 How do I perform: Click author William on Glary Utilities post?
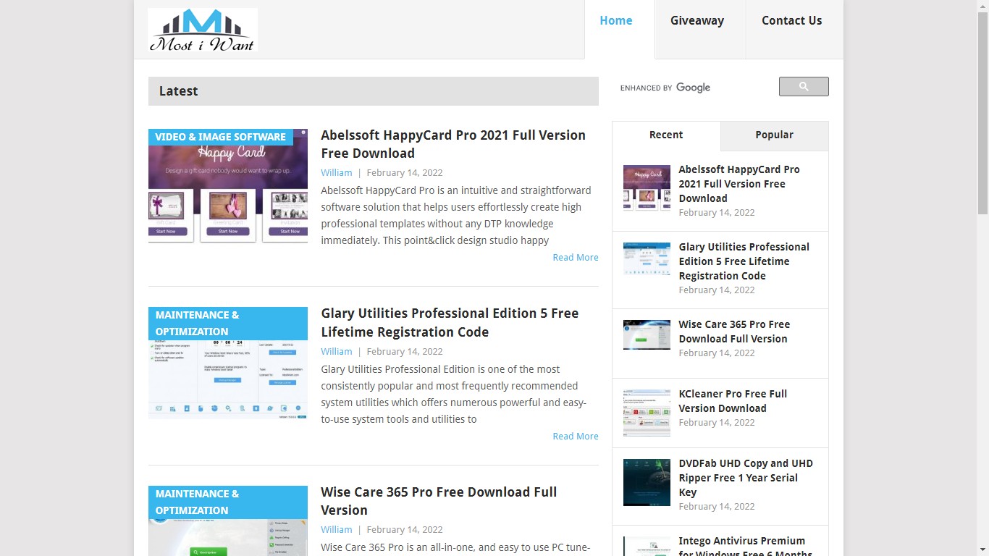337,352
